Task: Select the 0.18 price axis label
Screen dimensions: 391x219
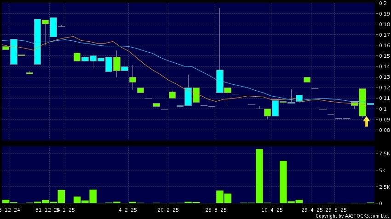Action: [x=385, y=24]
